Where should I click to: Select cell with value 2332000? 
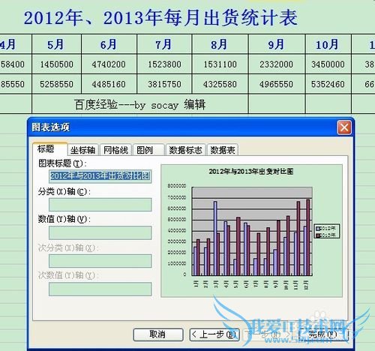pos(277,64)
